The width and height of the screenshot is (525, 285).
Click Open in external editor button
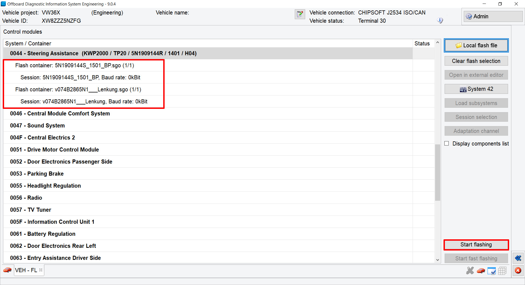(x=476, y=75)
